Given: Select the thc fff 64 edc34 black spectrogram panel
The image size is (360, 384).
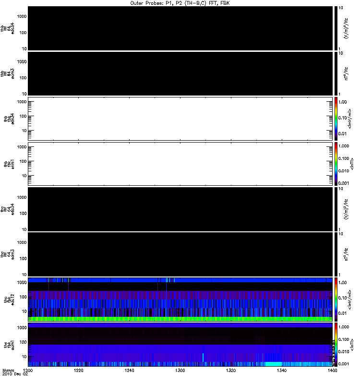Looking at the screenshot, I should pos(180,209).
